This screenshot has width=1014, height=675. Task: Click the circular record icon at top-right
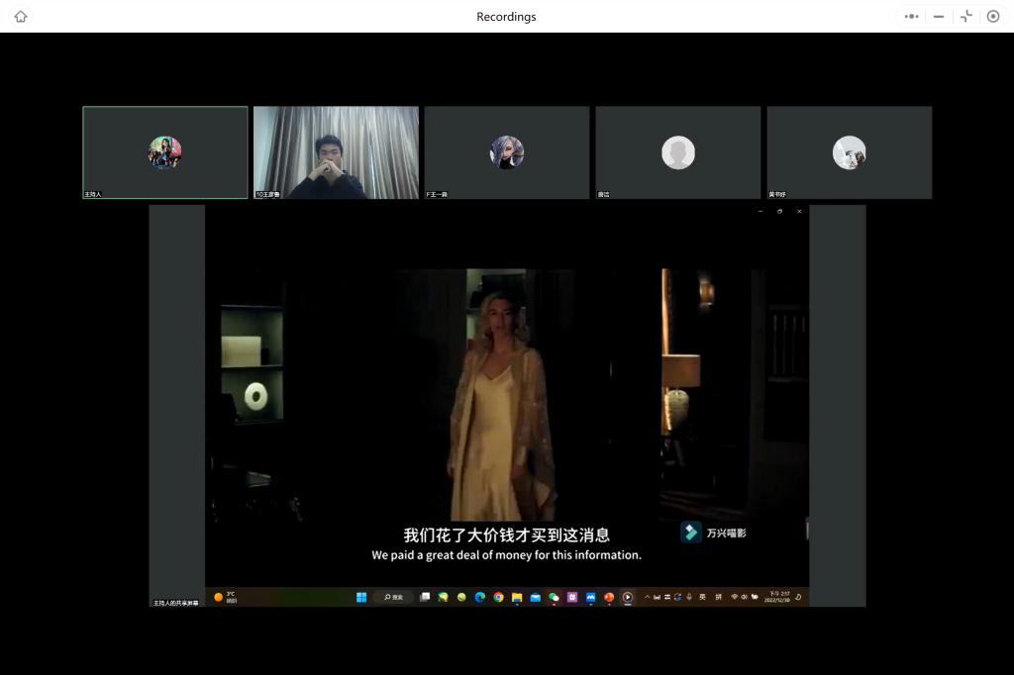tap(993, 17)
